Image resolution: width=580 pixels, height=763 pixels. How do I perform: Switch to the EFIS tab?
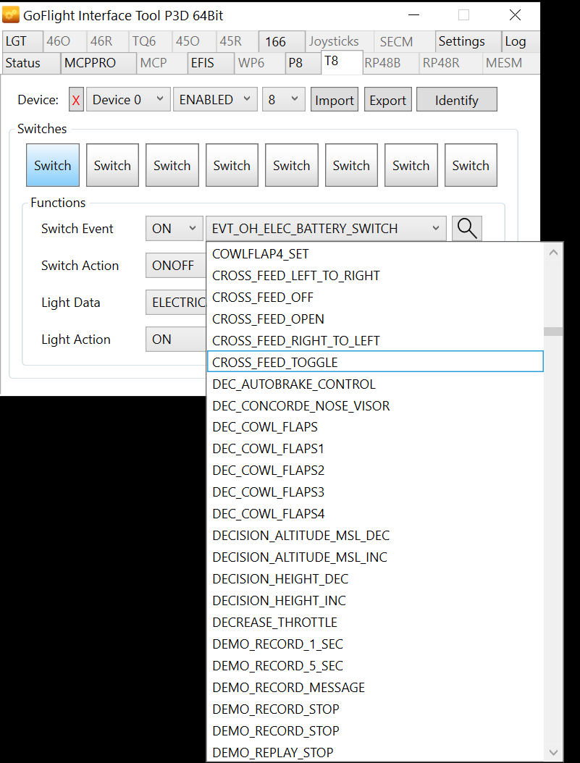203,63
